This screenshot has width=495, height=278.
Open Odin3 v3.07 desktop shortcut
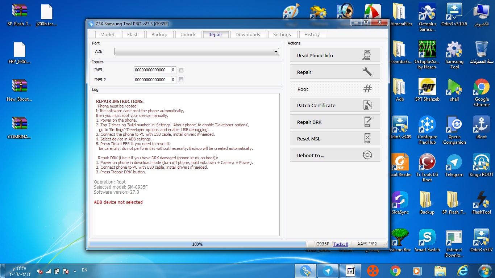[x=482, y=240]
